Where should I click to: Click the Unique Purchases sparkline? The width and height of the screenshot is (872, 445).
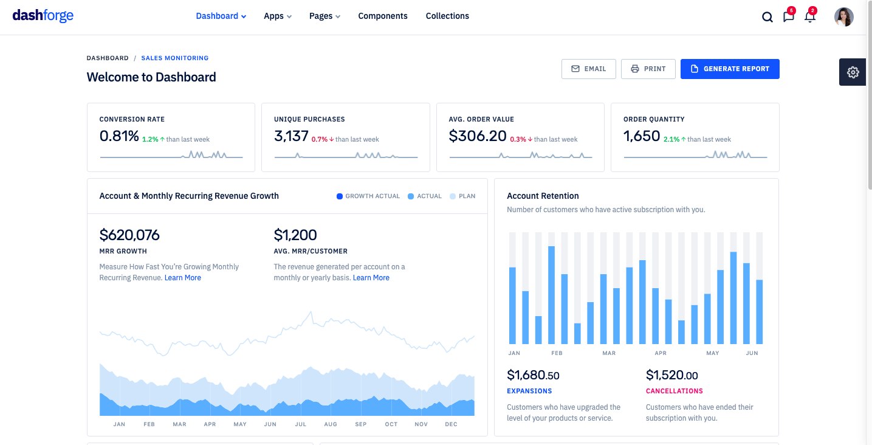[346, 156]
